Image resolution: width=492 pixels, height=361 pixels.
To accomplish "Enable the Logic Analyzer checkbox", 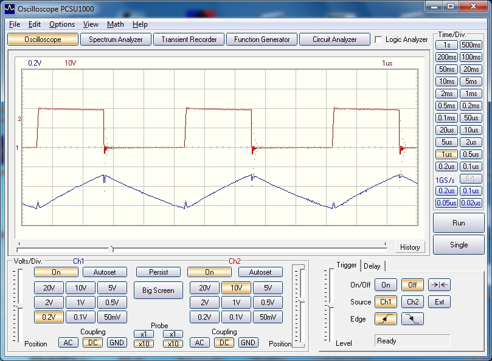I will coord(379,40).
